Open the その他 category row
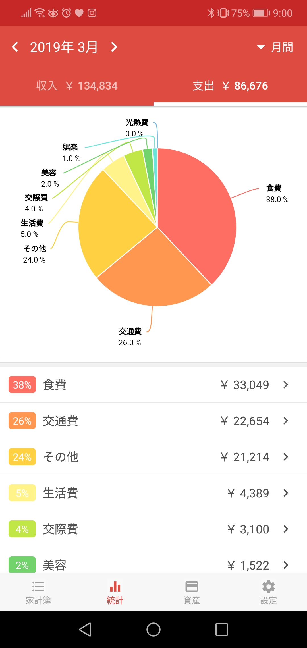The image size is (307, 648). tap(153, 457)
